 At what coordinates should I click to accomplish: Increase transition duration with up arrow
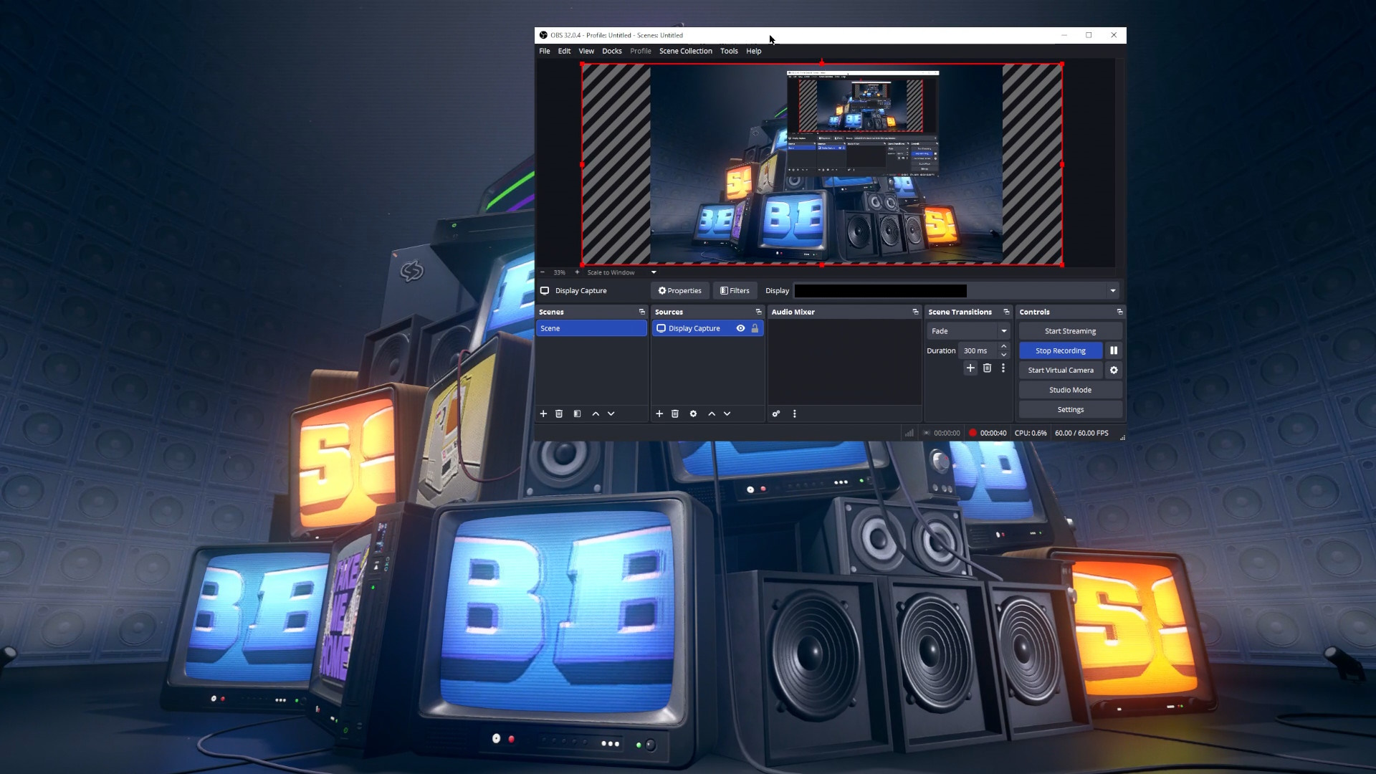click(x=1003, y=346)
